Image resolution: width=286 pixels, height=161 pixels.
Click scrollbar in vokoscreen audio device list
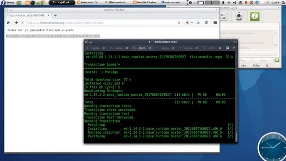pos(276,40)
